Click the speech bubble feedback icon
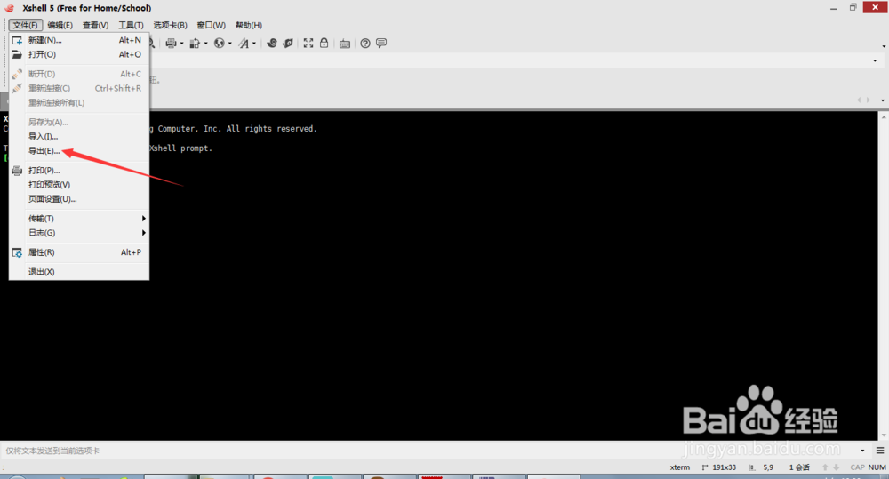The width and height of the screenshot is (889, 479). coord(381,43)
